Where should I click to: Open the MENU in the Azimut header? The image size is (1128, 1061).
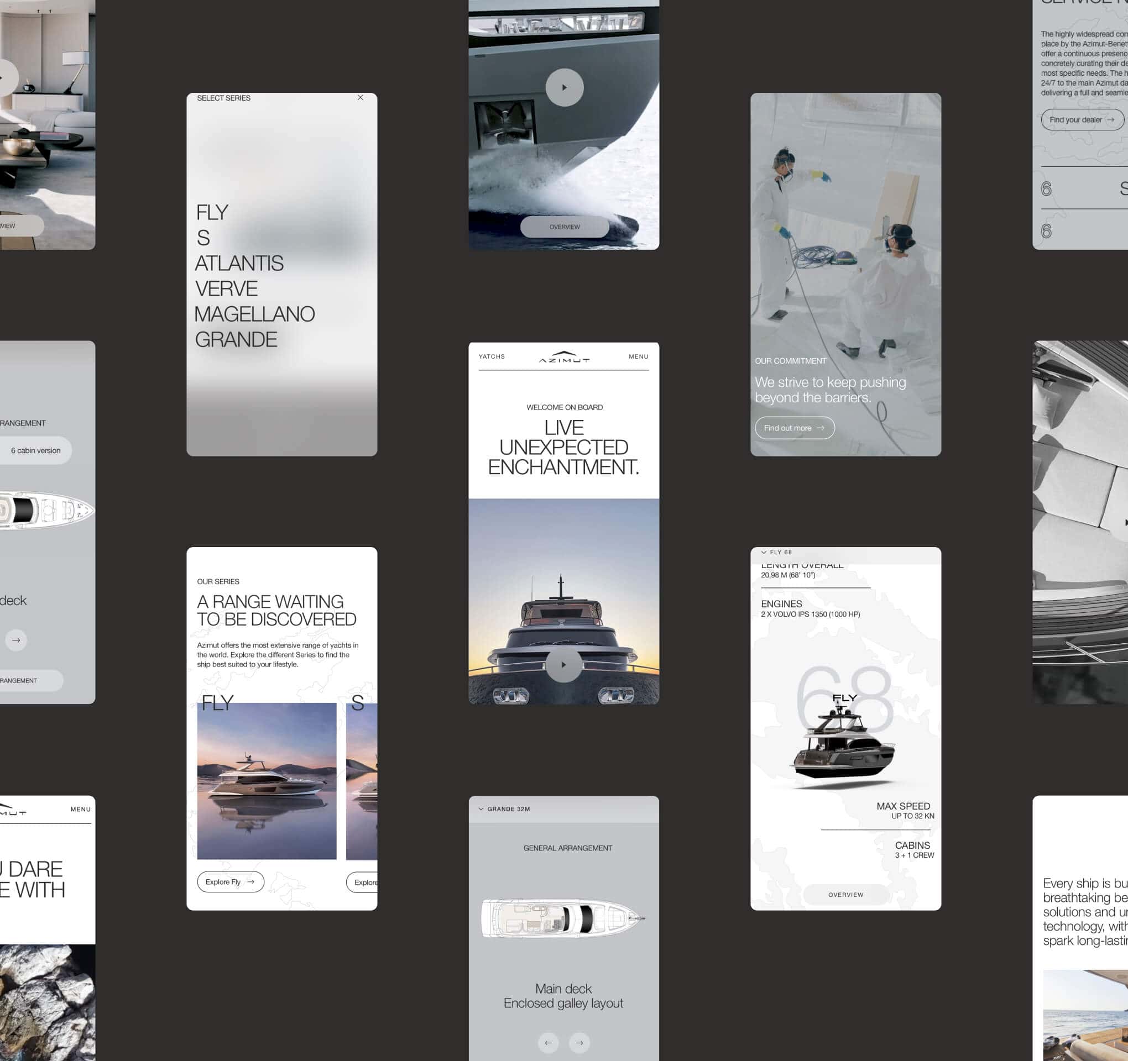click(638, 356)
